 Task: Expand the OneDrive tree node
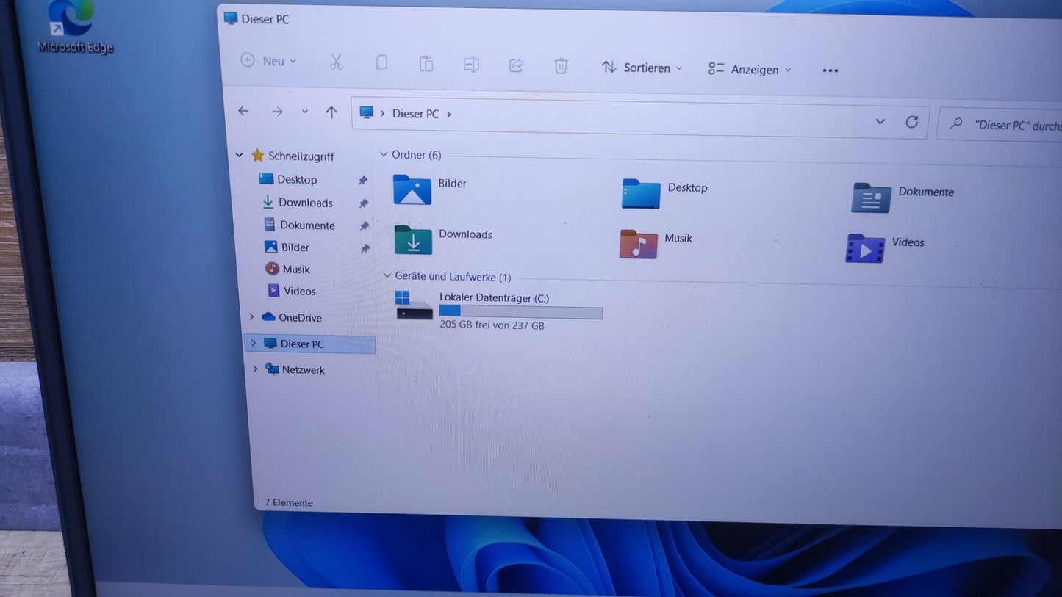(251, 317)
